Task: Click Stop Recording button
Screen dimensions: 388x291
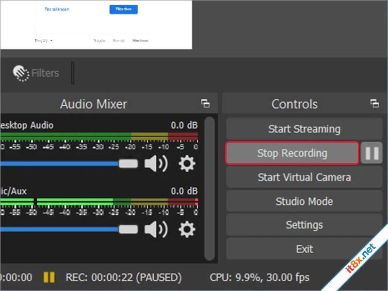Action: pyautogui.click(x=292, y=153)
